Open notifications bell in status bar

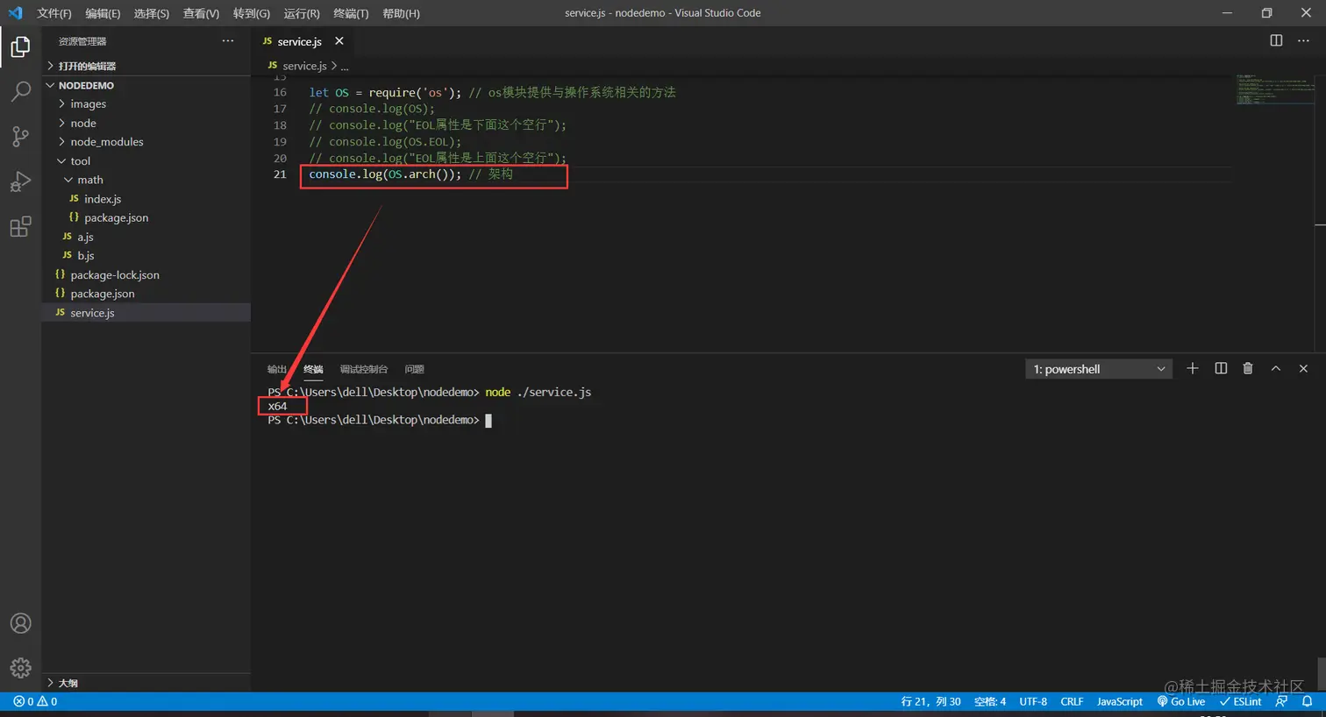click(x=1307, y=701)
